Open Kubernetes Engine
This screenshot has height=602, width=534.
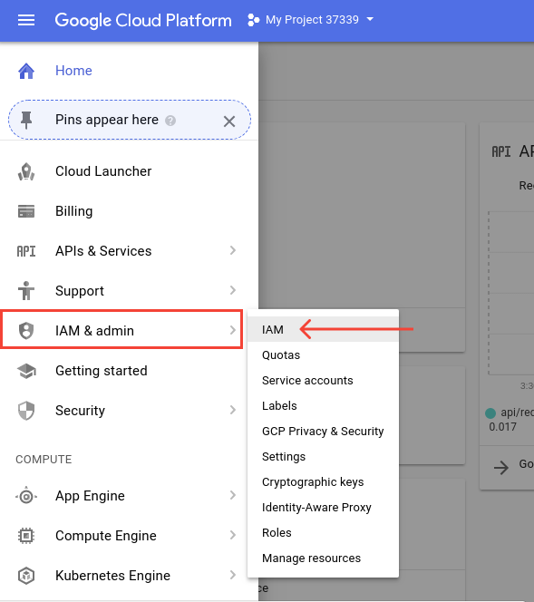point(112,576)
